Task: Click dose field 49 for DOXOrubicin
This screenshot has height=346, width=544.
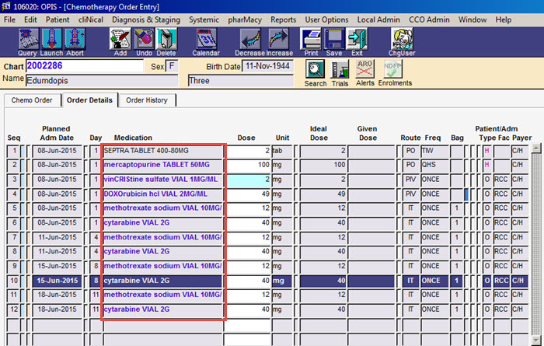Action: tap(249, 194)
